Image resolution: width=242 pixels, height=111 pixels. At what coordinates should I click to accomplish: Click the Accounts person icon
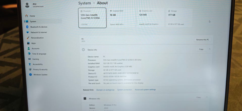[29, 48]
